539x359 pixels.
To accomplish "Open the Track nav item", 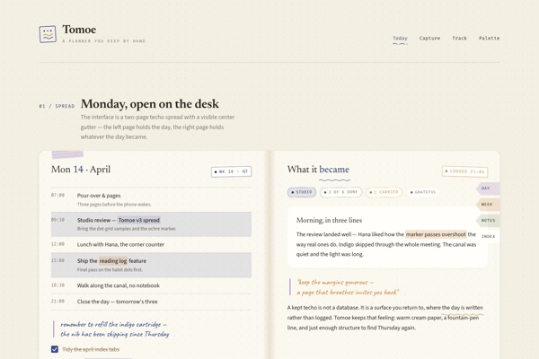I will [460, 38].
